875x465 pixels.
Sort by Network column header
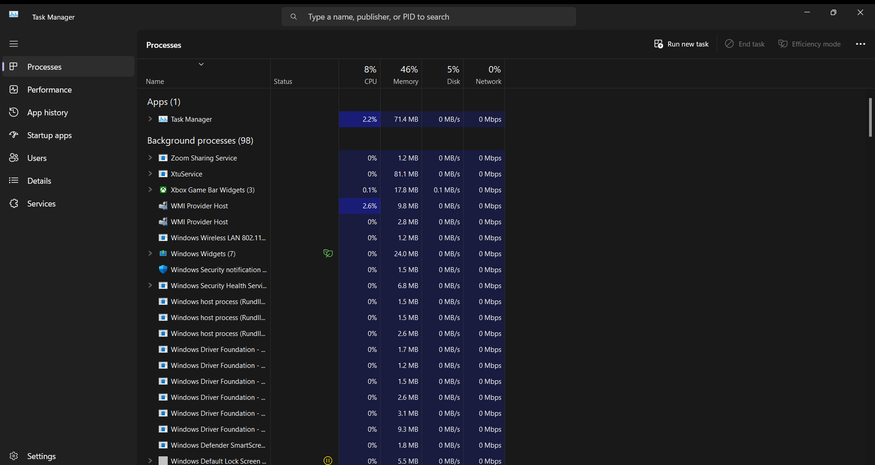pos(484,74)
